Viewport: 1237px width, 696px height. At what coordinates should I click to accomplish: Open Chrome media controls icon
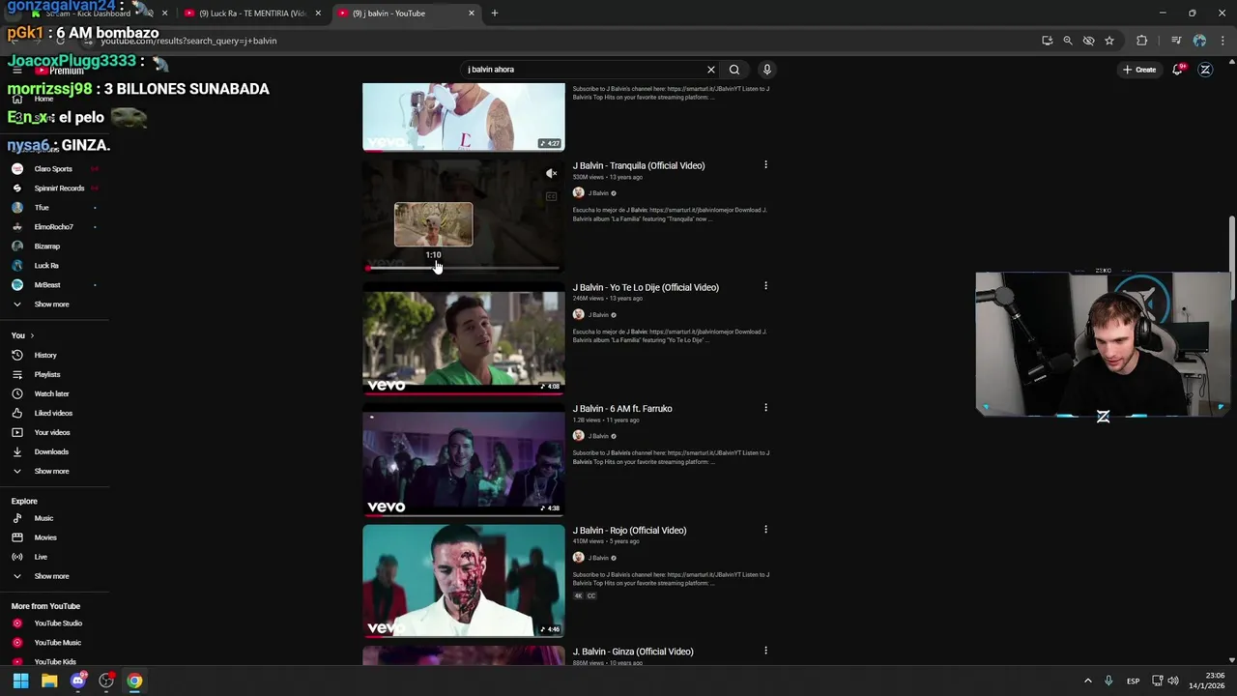[x=1176, y=41]
